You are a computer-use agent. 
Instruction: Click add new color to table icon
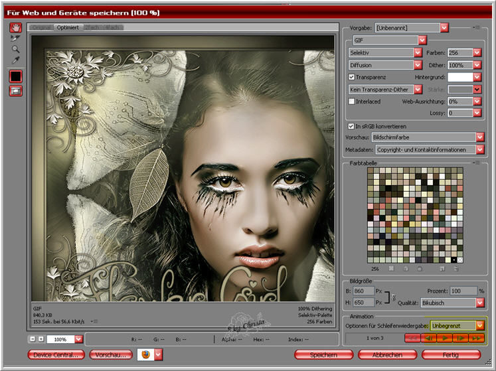point(442,269)
